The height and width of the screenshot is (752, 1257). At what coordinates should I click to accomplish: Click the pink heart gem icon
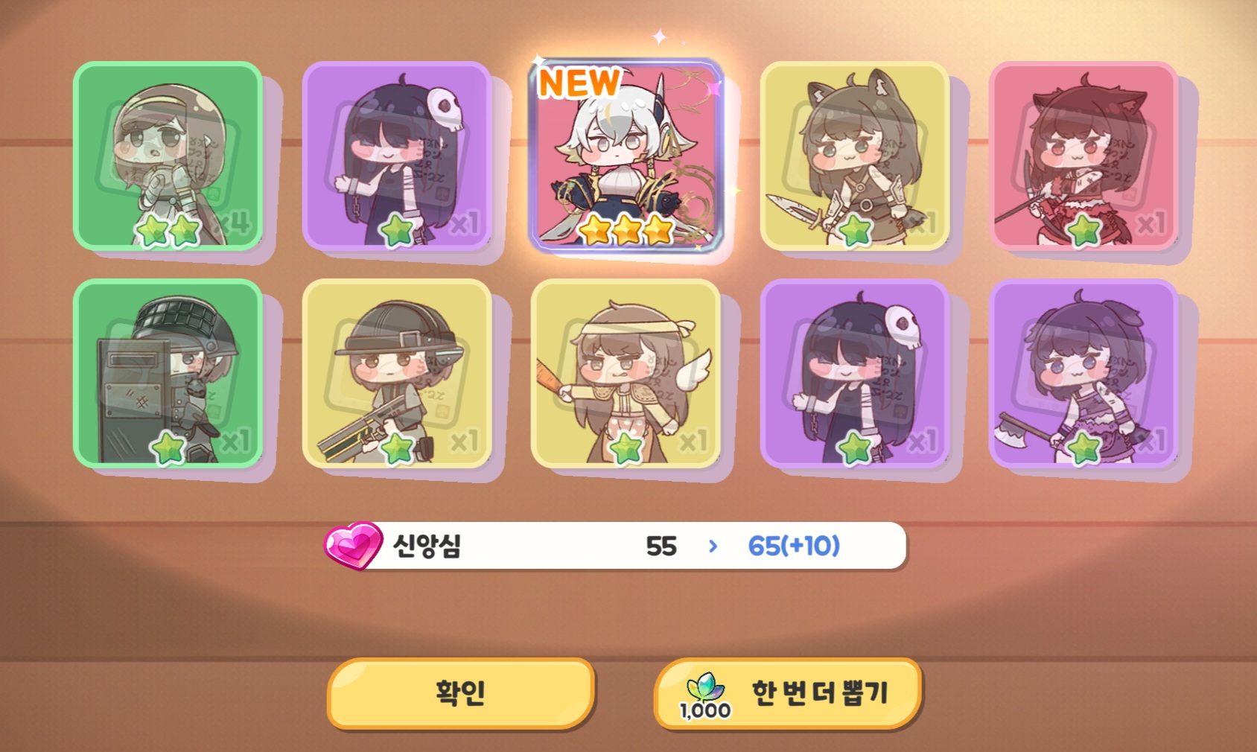(353, 545)
